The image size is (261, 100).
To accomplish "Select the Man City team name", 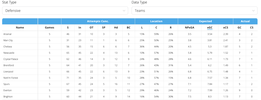I will (8, 40).
